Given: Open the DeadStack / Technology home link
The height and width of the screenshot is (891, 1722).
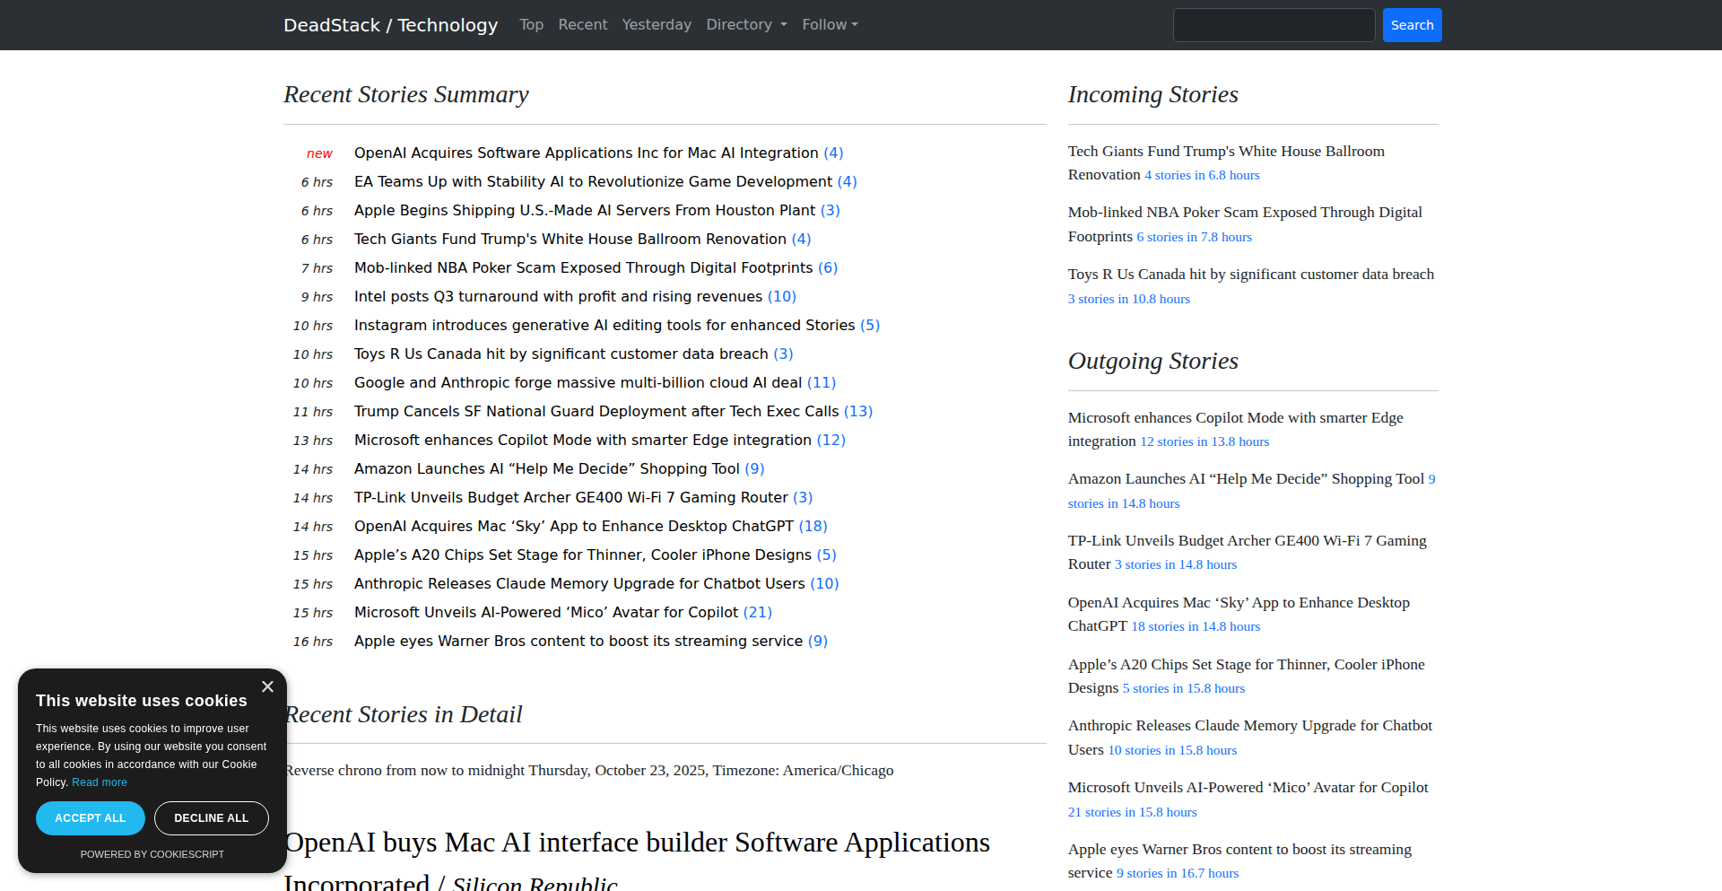Looking at the screenshot, I should coord(390,25).
